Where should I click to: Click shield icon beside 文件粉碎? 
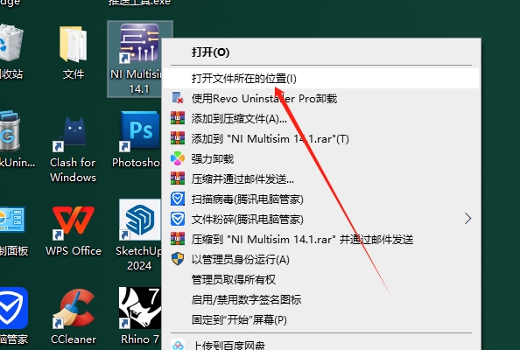[178, 220]
